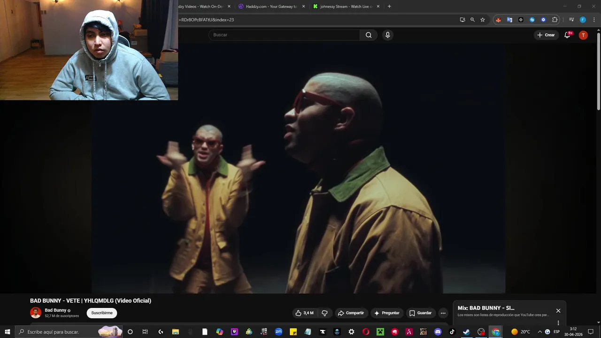Open Windows Start menu
601x338 pixels.
coord(8,332)
